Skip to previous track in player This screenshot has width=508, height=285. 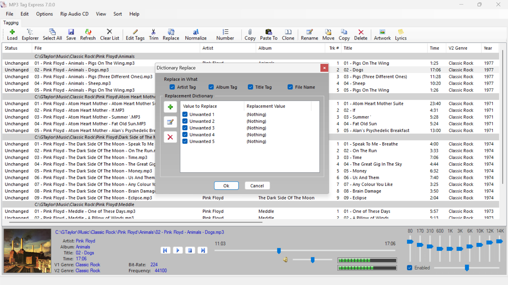165,250
